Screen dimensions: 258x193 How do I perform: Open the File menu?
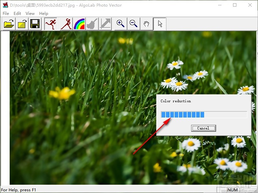[x=6, y=14]
